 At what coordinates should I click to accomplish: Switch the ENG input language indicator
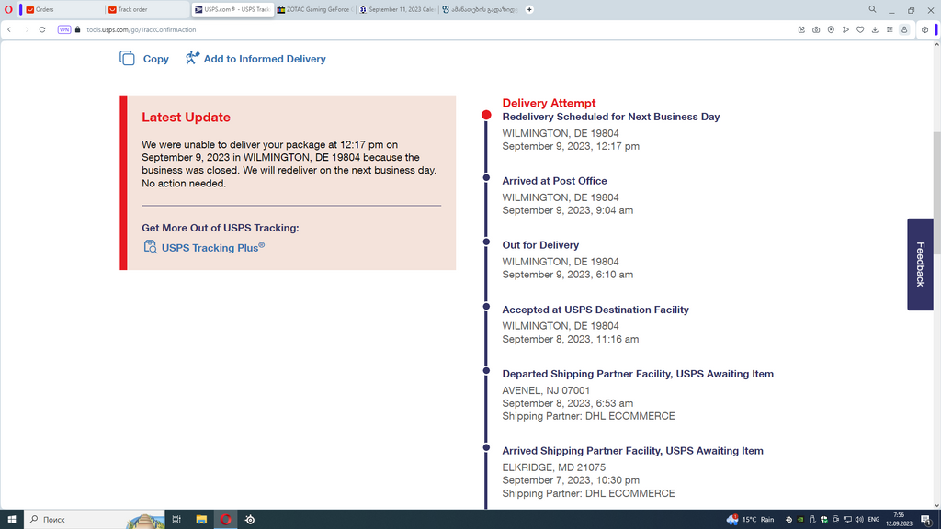click(x=874, y=520)
